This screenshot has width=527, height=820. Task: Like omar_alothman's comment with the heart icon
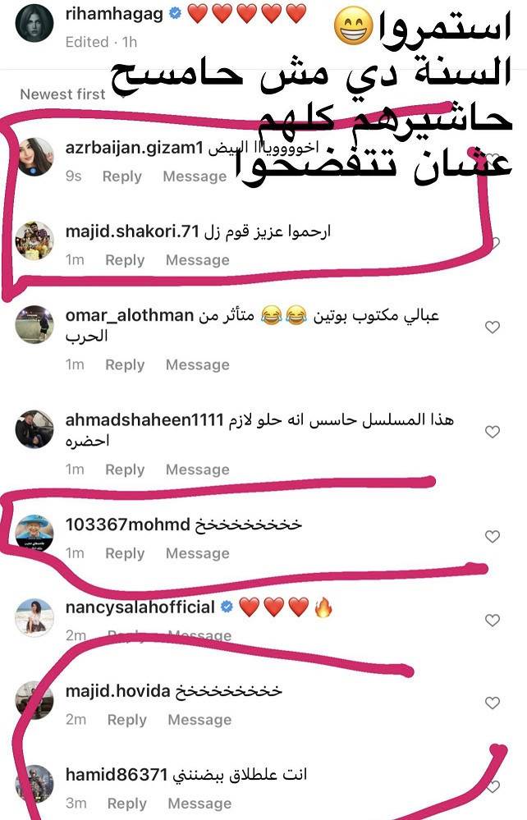click(493, 328)
